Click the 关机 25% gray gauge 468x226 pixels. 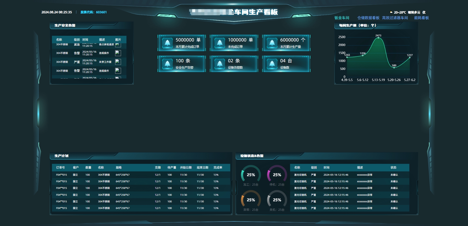click(277, 200)
